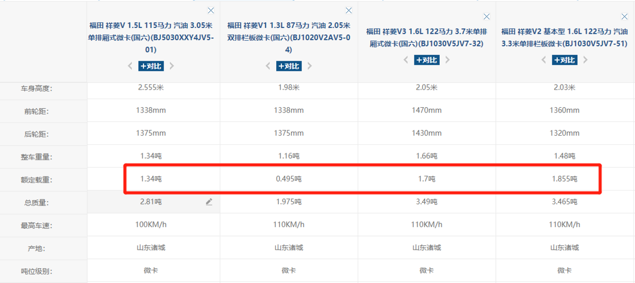Click the 1430mm rear track value

[x=427, y=133]
